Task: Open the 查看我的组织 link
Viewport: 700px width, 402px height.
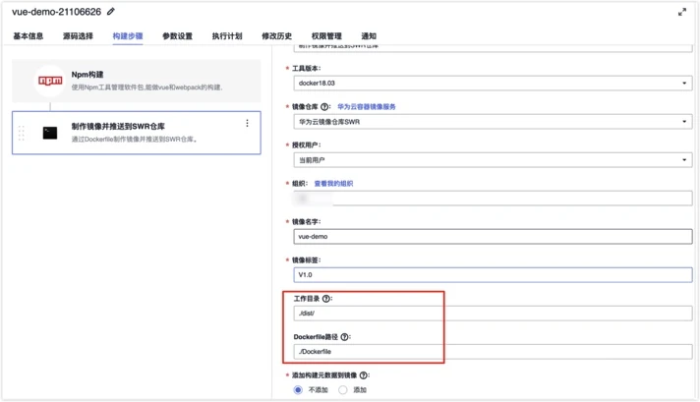Action: click(x=333, y=184)
